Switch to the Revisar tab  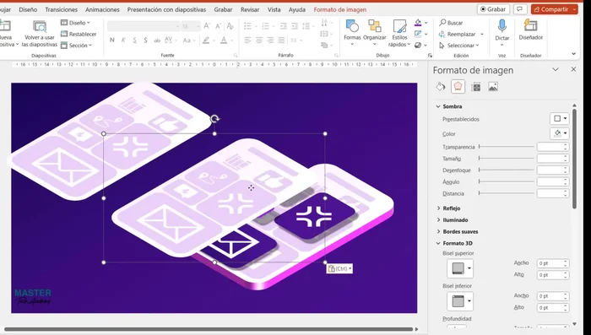[250, 9]
